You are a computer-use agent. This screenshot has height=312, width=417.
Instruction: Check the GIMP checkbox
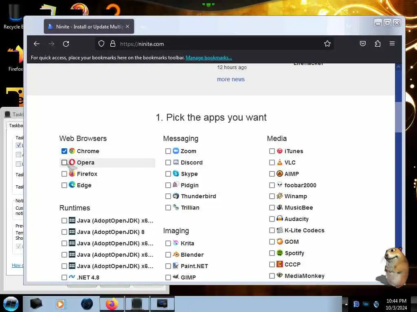(168, 277)
